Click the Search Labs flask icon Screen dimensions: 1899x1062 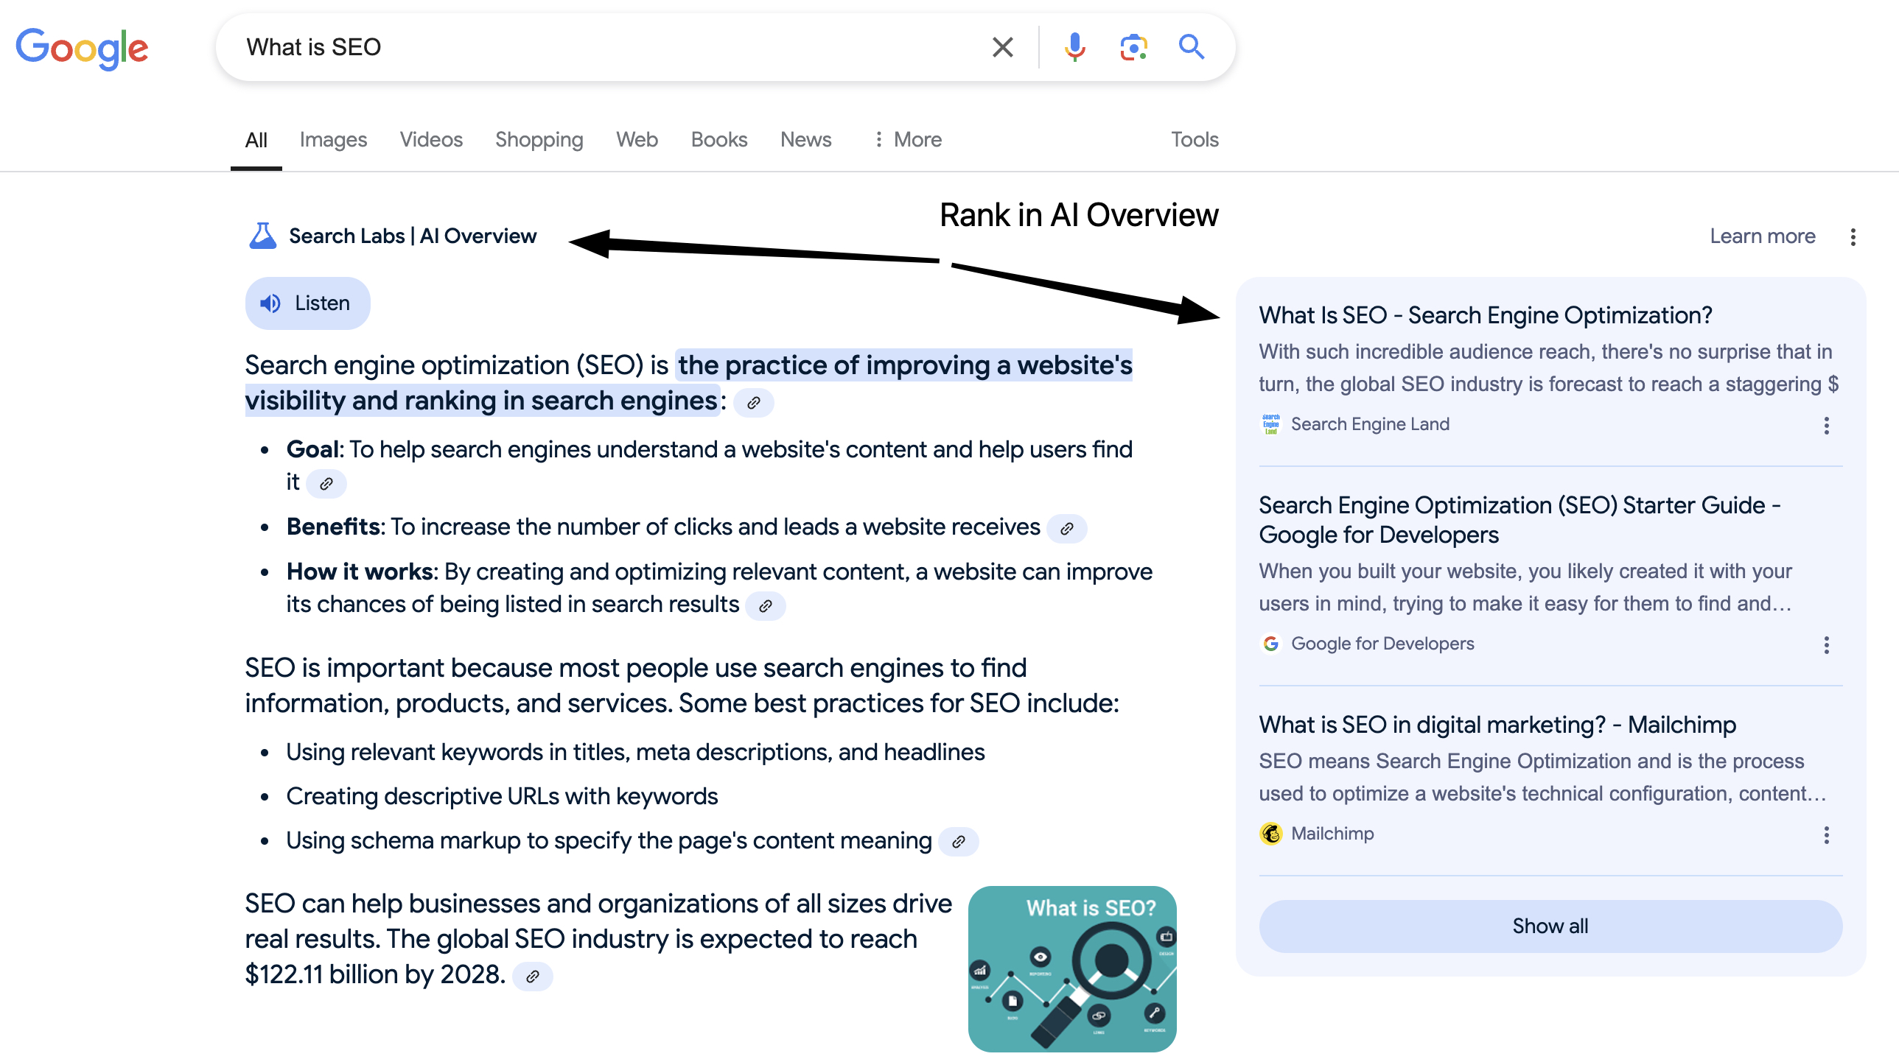262,236
